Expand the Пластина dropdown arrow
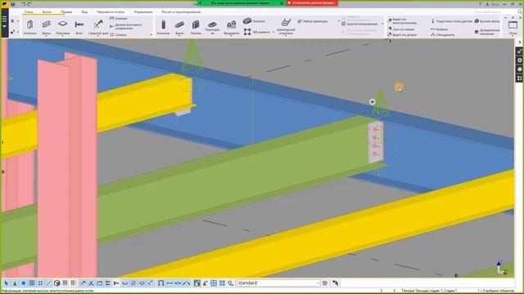The image size is (524, 294). (62, 35)
